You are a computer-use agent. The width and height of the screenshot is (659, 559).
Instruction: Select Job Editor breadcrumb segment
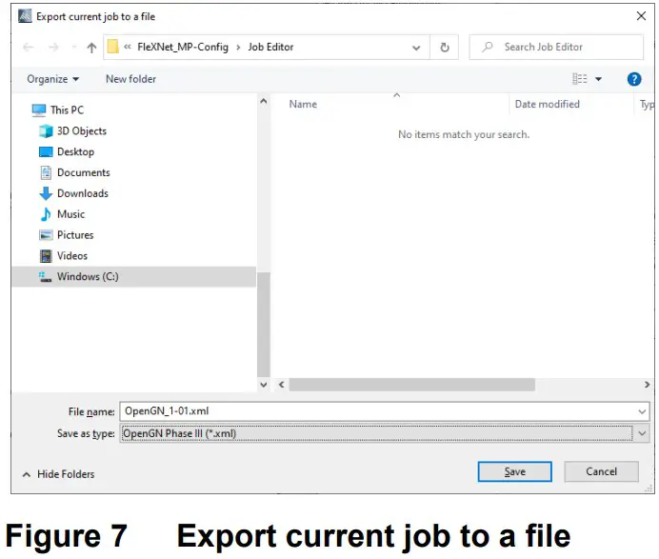tap(270, 47)
